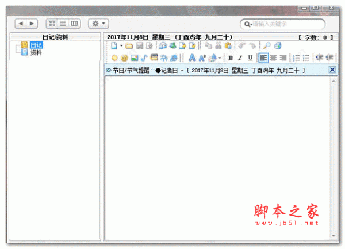Click the 2017年11月8日 date header
The width and height of the screenshot is (345, 249).
[x=170, y=37]
